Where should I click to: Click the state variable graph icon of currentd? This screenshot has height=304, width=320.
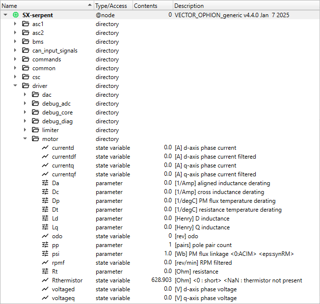tap(45, 148)
